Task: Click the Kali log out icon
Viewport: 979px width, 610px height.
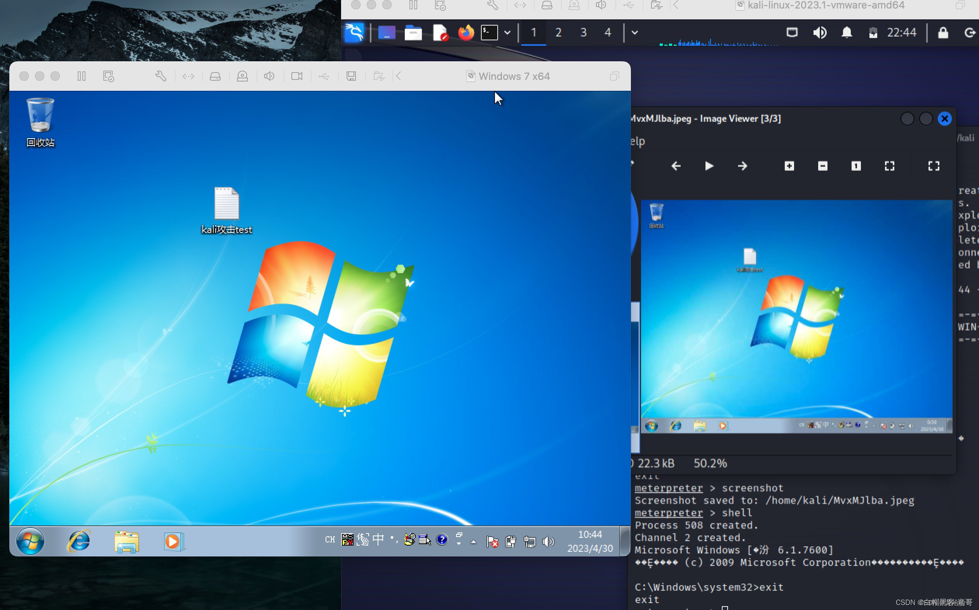Action: [970, 32]
